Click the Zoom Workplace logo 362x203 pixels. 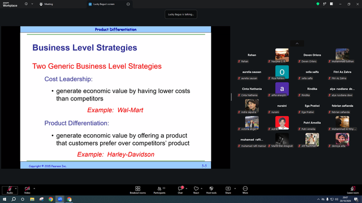click(10, 5)
